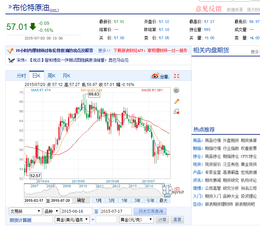Open 期货计算器 label link

point(20,220)
